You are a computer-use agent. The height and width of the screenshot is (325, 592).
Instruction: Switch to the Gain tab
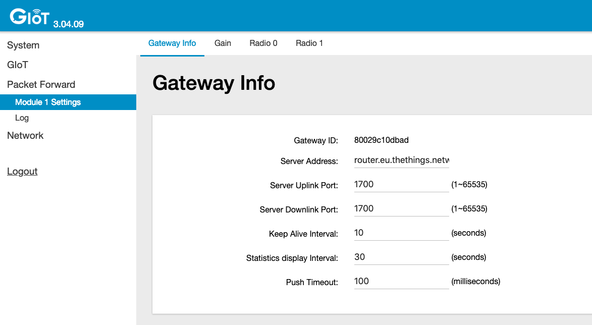pos(223,43)
